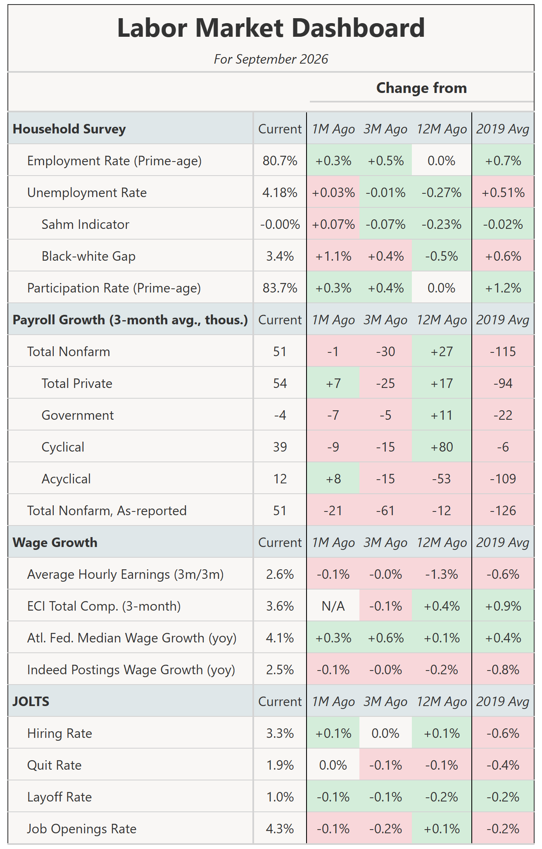
Task: Select the Household Survey section header
Action: click(69, 129)
